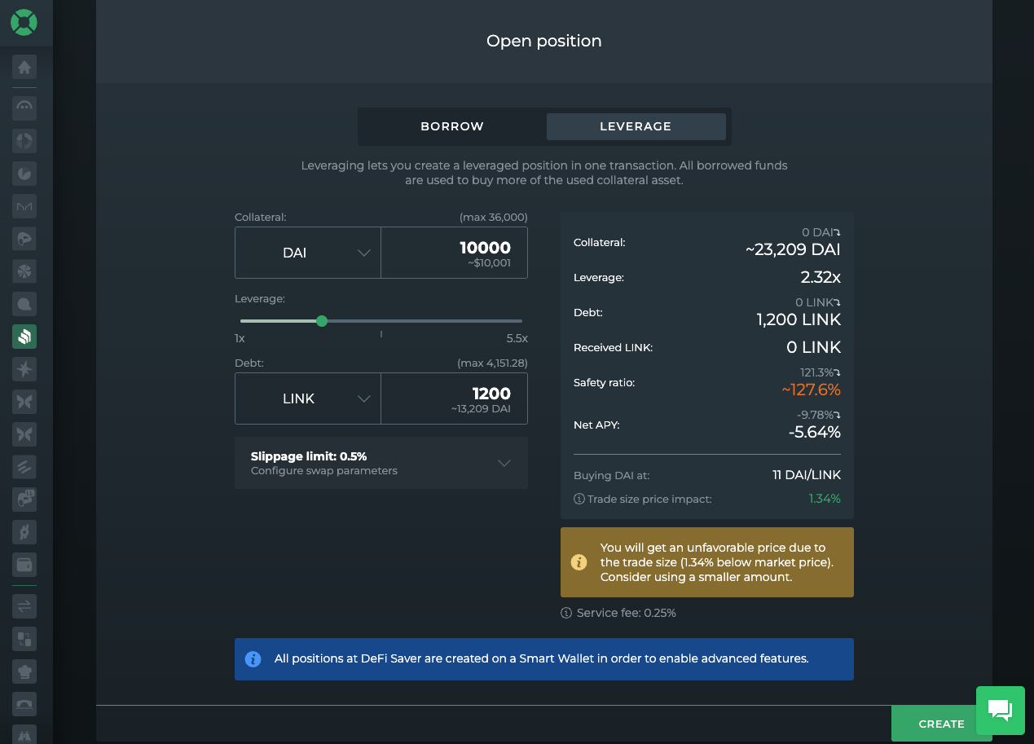Screen dimensions: 1034x744
Task: Click the 10000 collateral amount input field
Action: pos(454,253)
